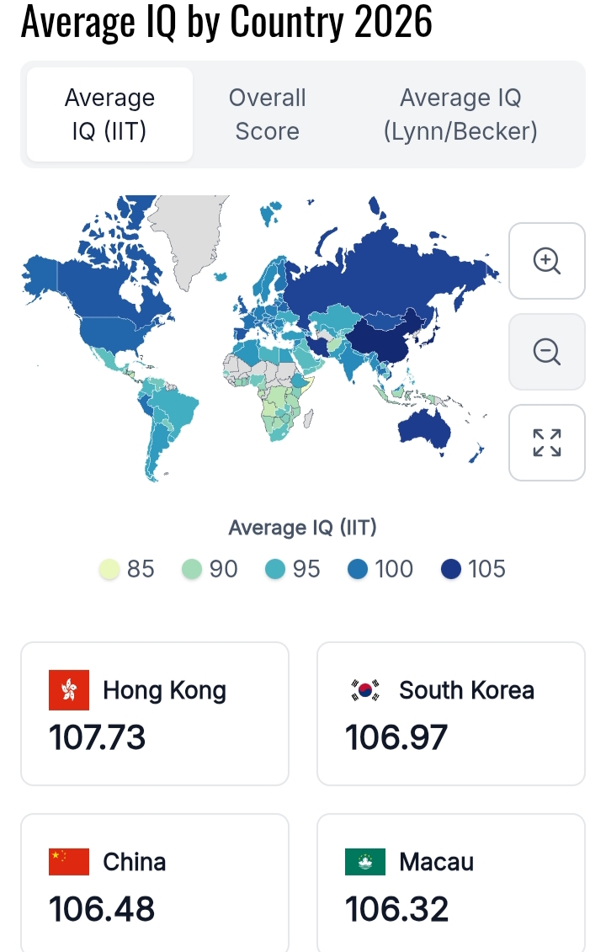Screen dimensions: 606x952
Task: Click the 95 teal legend dot
Action: tap(274, 569)
